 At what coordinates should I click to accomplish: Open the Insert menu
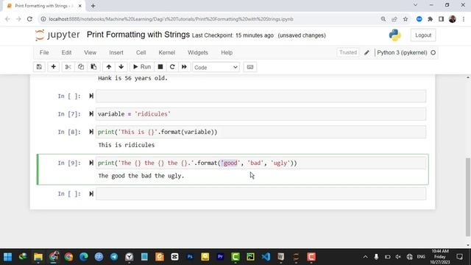point(116,52)
